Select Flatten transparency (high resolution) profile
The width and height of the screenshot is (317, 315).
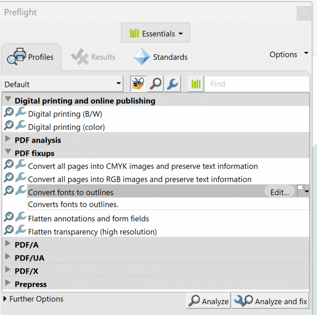coord(92,232)
